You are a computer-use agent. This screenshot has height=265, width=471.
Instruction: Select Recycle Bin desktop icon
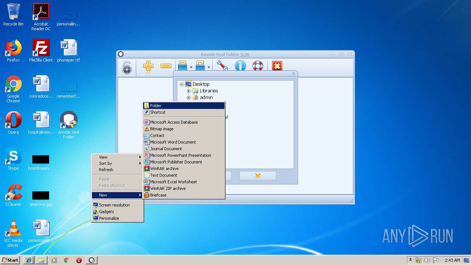pos(13,15)
